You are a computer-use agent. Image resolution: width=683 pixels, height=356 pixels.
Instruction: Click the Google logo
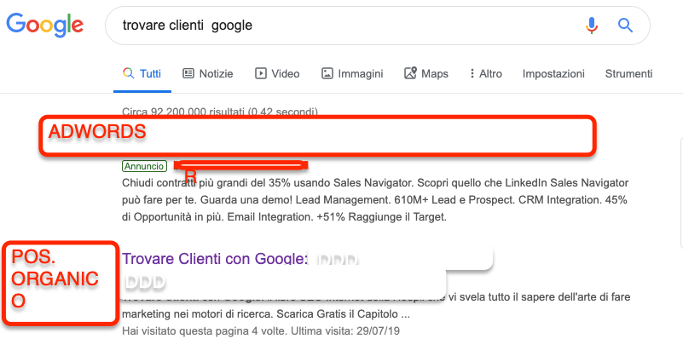click(x=44, y=25)
